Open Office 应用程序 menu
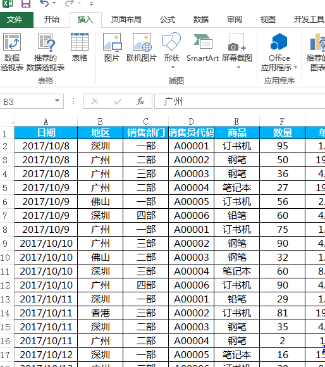The image size is (325, 367). 279,52
